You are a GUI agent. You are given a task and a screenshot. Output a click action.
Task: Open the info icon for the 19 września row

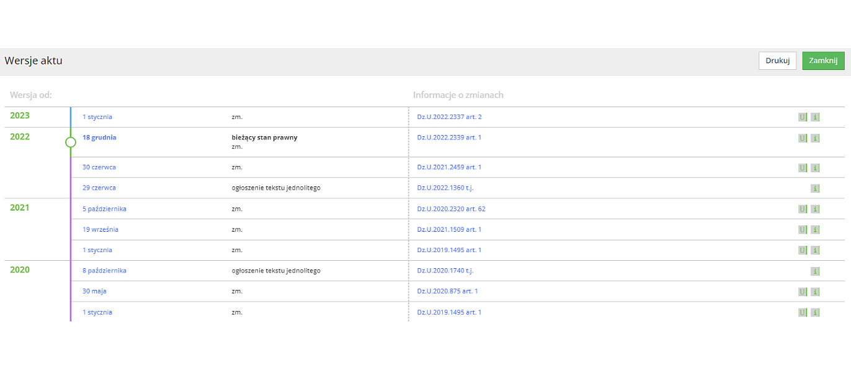coord(815,230)
